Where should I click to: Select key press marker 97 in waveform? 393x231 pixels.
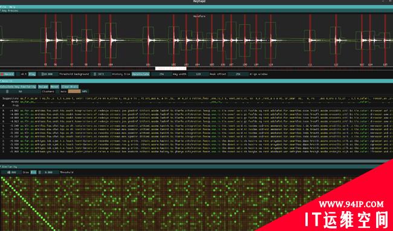click(x=72, y=40)
